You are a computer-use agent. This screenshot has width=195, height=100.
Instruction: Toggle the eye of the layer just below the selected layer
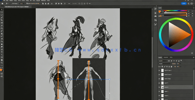(x=159, y=91)
